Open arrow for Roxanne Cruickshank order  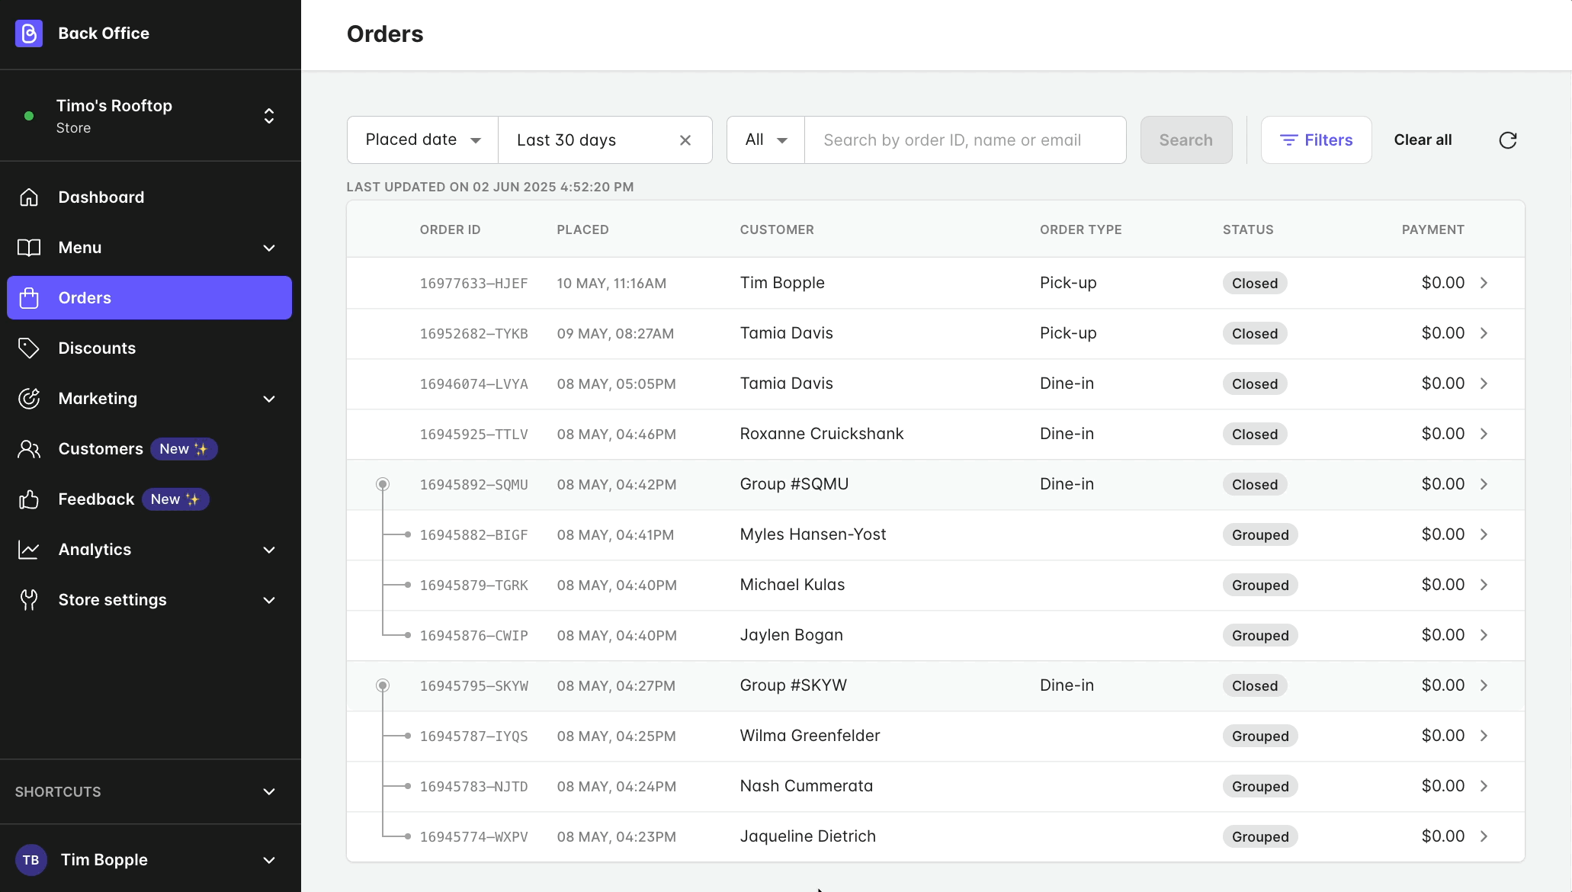(x=1484, y=434)
